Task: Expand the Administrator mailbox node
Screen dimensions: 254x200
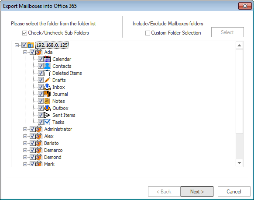Action: (x=25, y=130)
